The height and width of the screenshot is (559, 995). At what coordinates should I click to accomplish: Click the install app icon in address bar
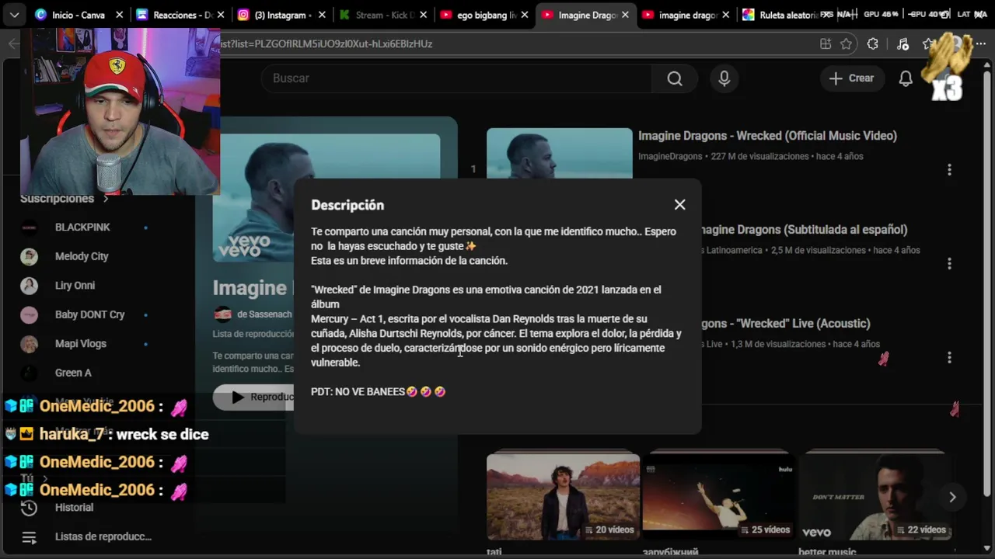pos(826,44)
